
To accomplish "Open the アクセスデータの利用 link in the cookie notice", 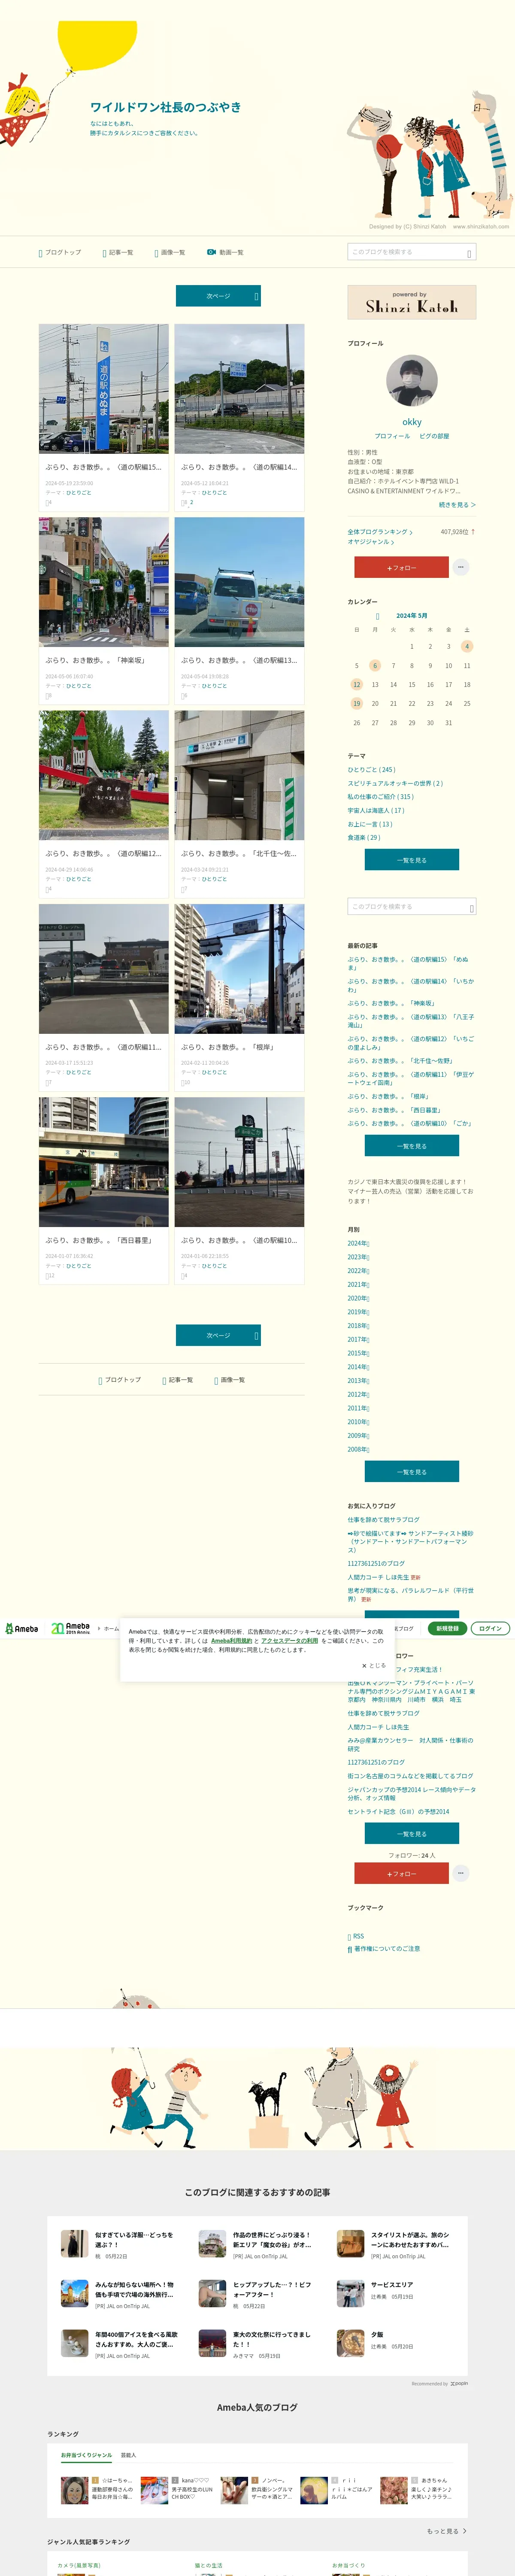I will (290, 1641).
